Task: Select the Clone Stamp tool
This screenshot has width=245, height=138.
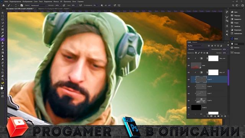Action: pyautogui.click(x=3, y=43)
